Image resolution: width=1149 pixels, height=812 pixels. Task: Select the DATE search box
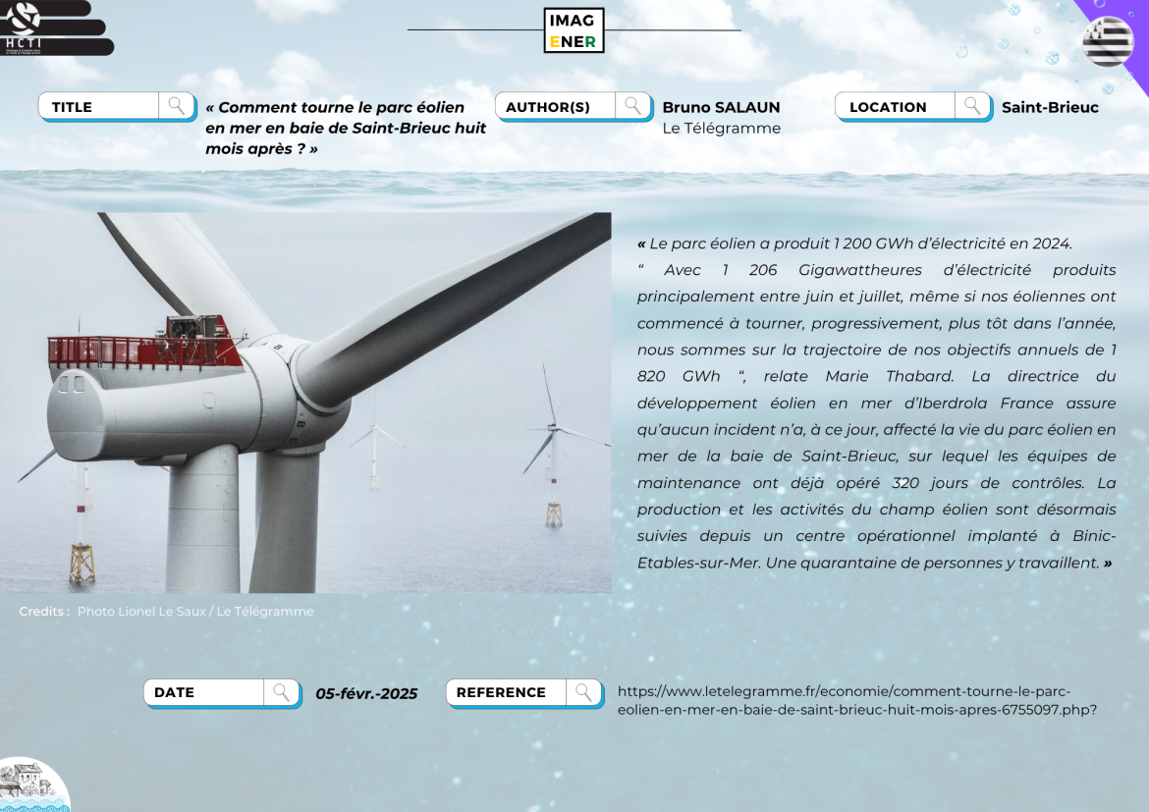pos(223,692)
